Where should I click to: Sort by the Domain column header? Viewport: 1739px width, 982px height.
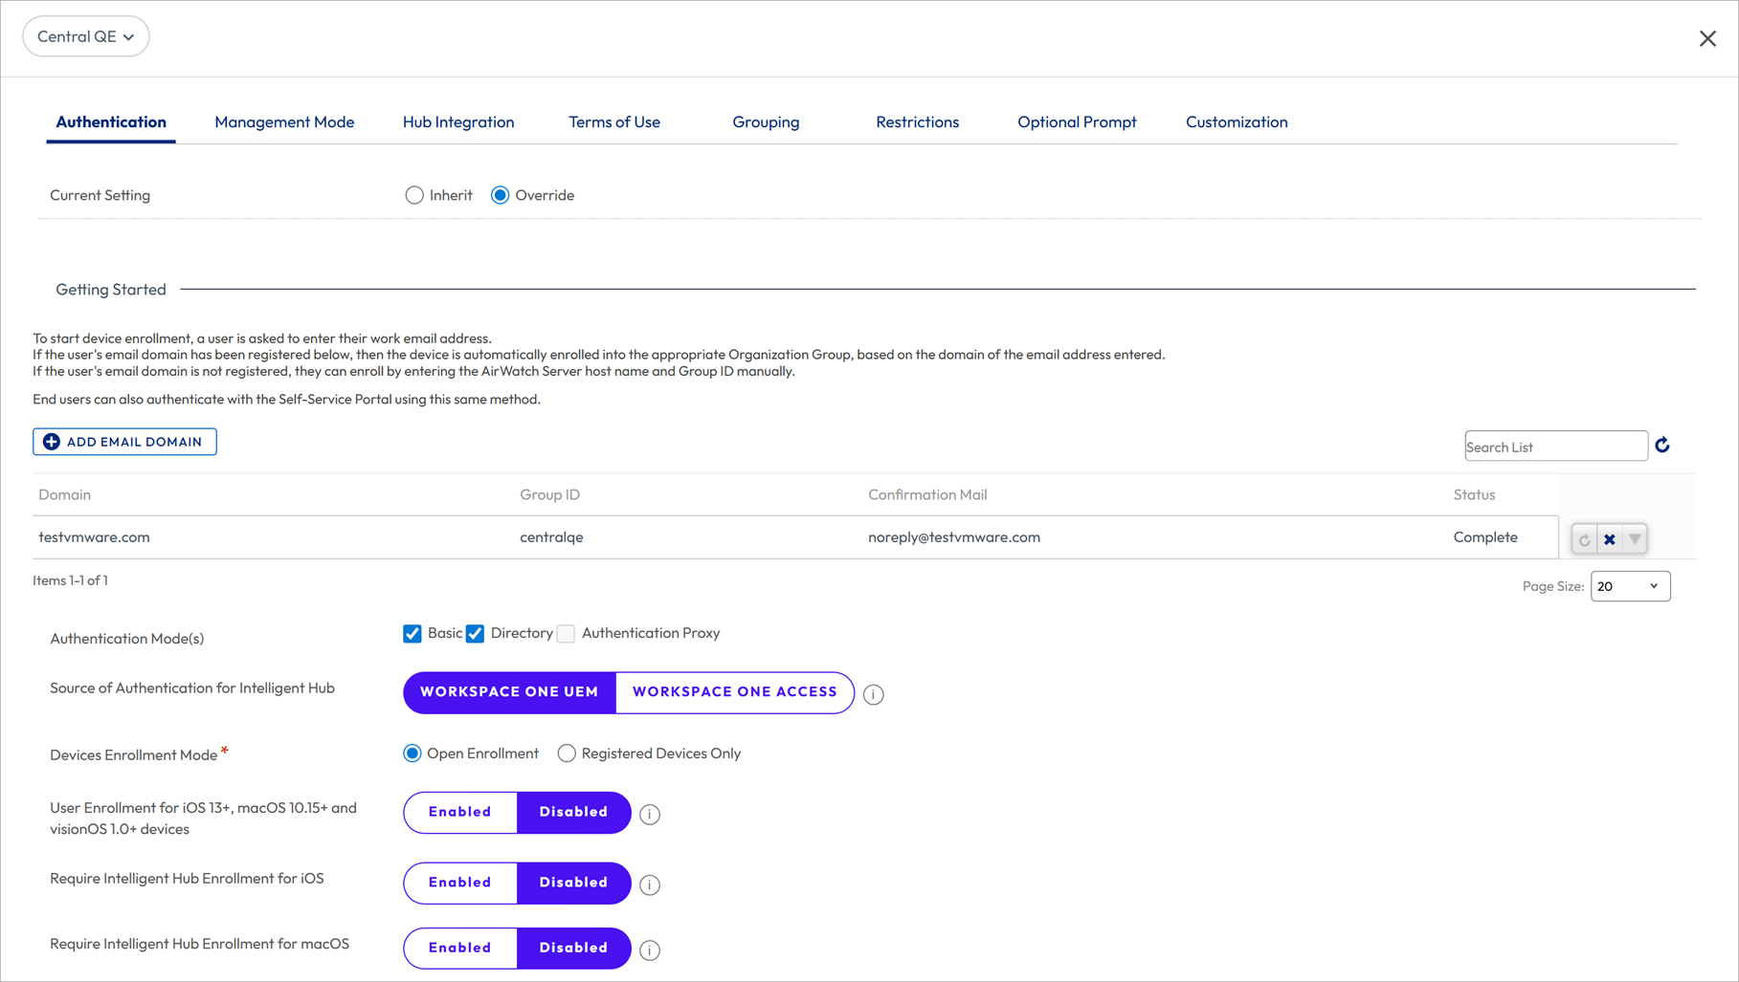(x=65, y=494)
